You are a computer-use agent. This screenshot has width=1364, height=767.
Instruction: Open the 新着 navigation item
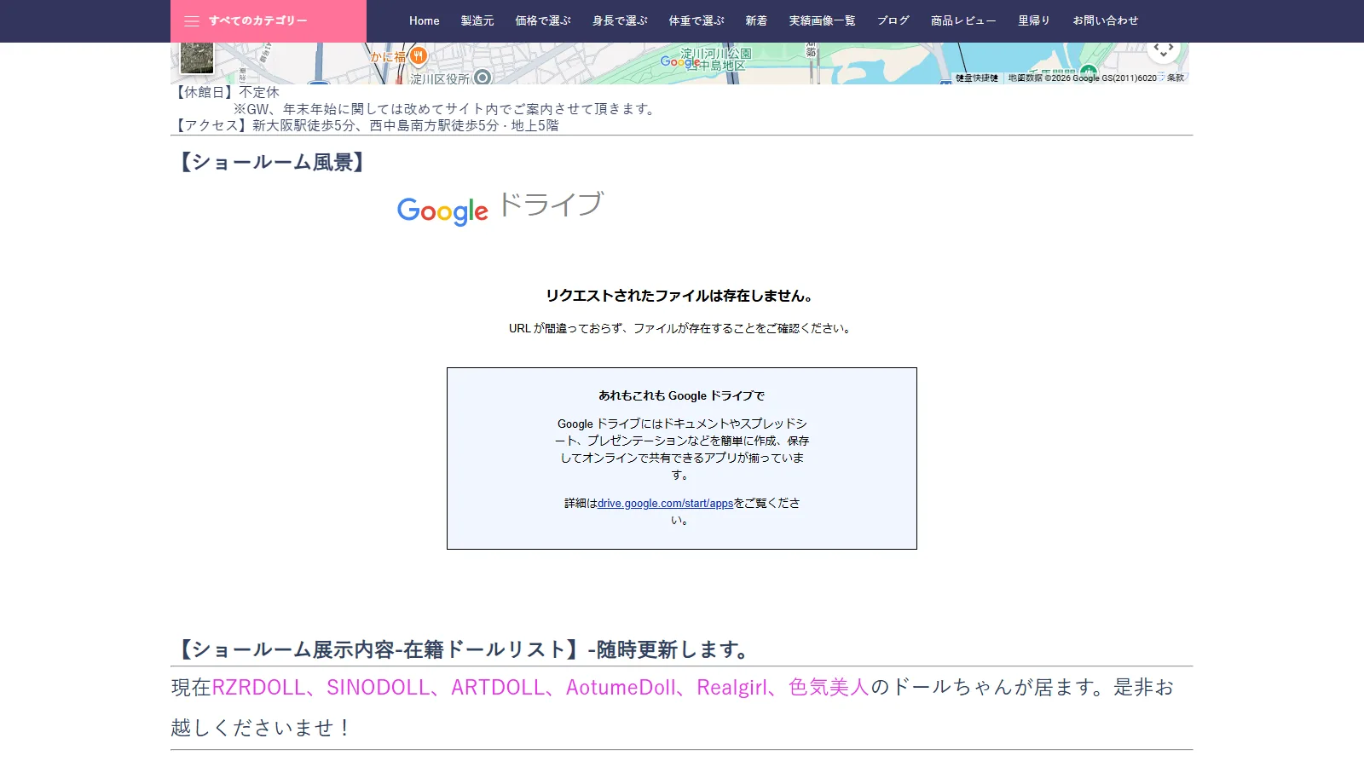point(756,21)
